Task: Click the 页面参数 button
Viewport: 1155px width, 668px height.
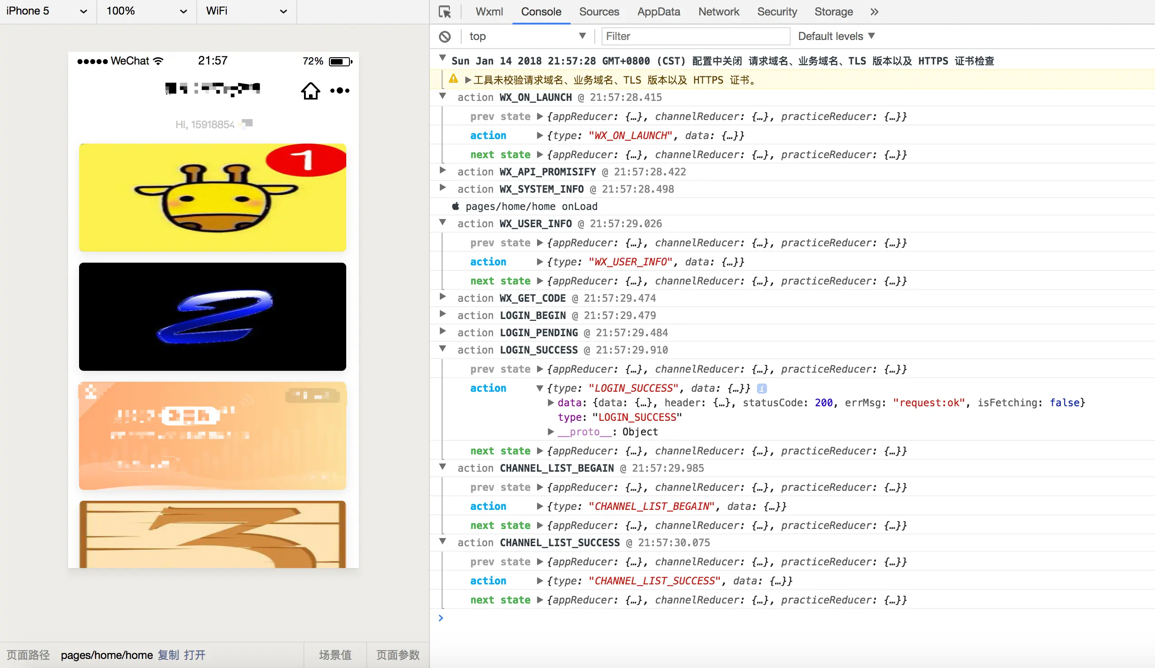Action: click(x=398, y=655)
